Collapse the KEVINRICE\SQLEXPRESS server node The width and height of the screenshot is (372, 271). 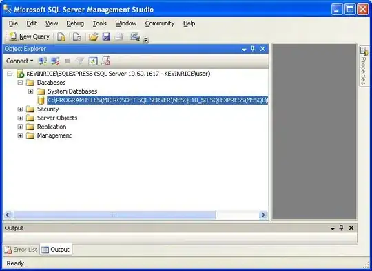point(10,74)
